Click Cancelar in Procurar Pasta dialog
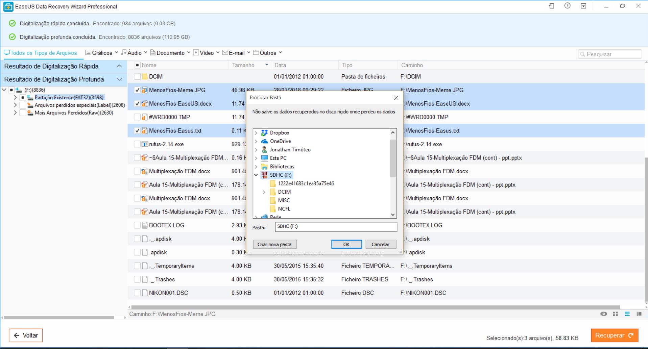The image size is (648, 349). tap(381, 244)
